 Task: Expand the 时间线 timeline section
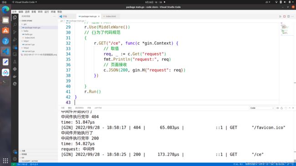click(38, 154)
